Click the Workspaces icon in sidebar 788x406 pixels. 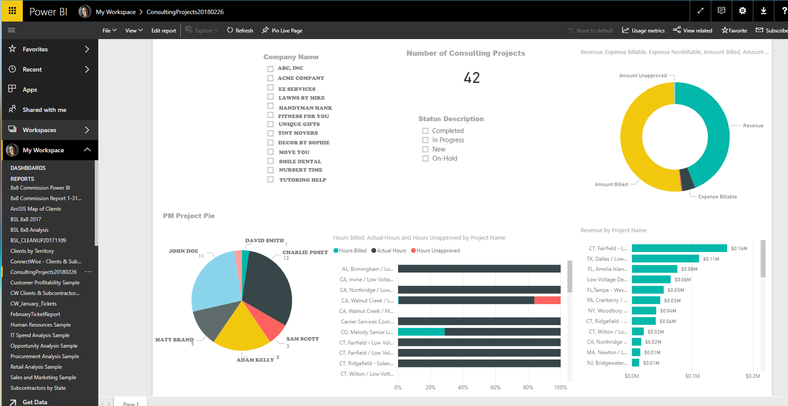pyautogui.click(x=12, y=129)
